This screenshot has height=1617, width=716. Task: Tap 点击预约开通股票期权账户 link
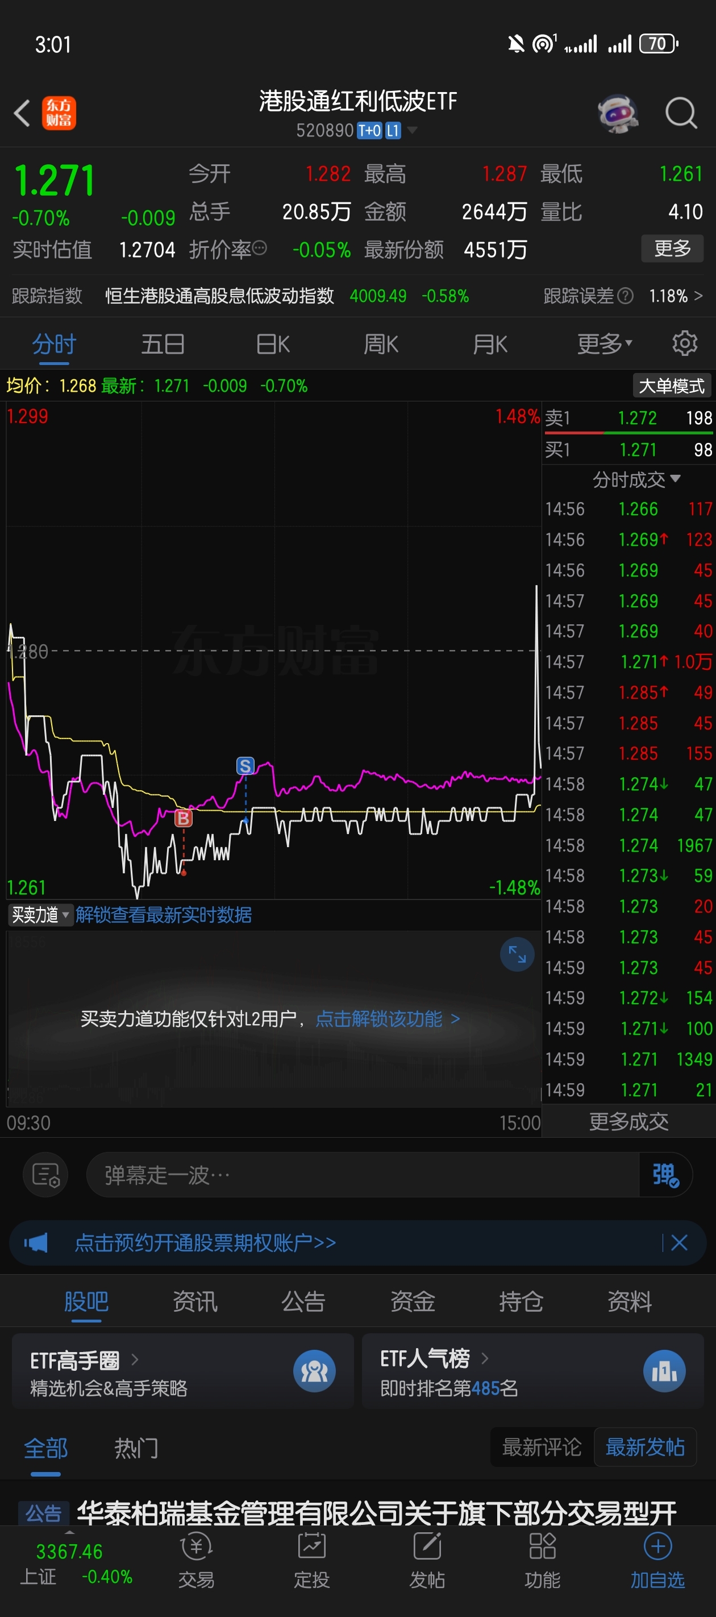[206, 1242]
